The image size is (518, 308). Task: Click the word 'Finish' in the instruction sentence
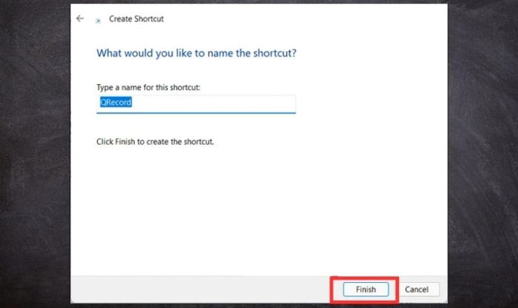click(125, 142)
